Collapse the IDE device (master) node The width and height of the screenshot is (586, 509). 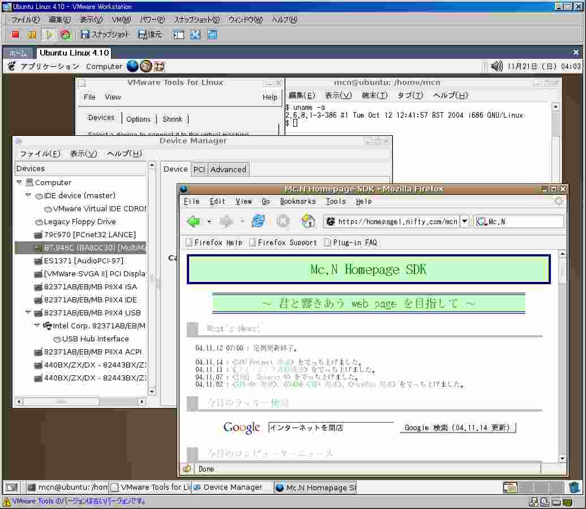click(x=28, y=195)
